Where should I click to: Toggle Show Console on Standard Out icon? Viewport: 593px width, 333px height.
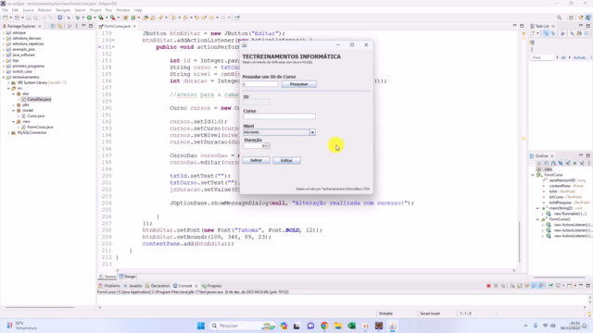tap(534, 286)
